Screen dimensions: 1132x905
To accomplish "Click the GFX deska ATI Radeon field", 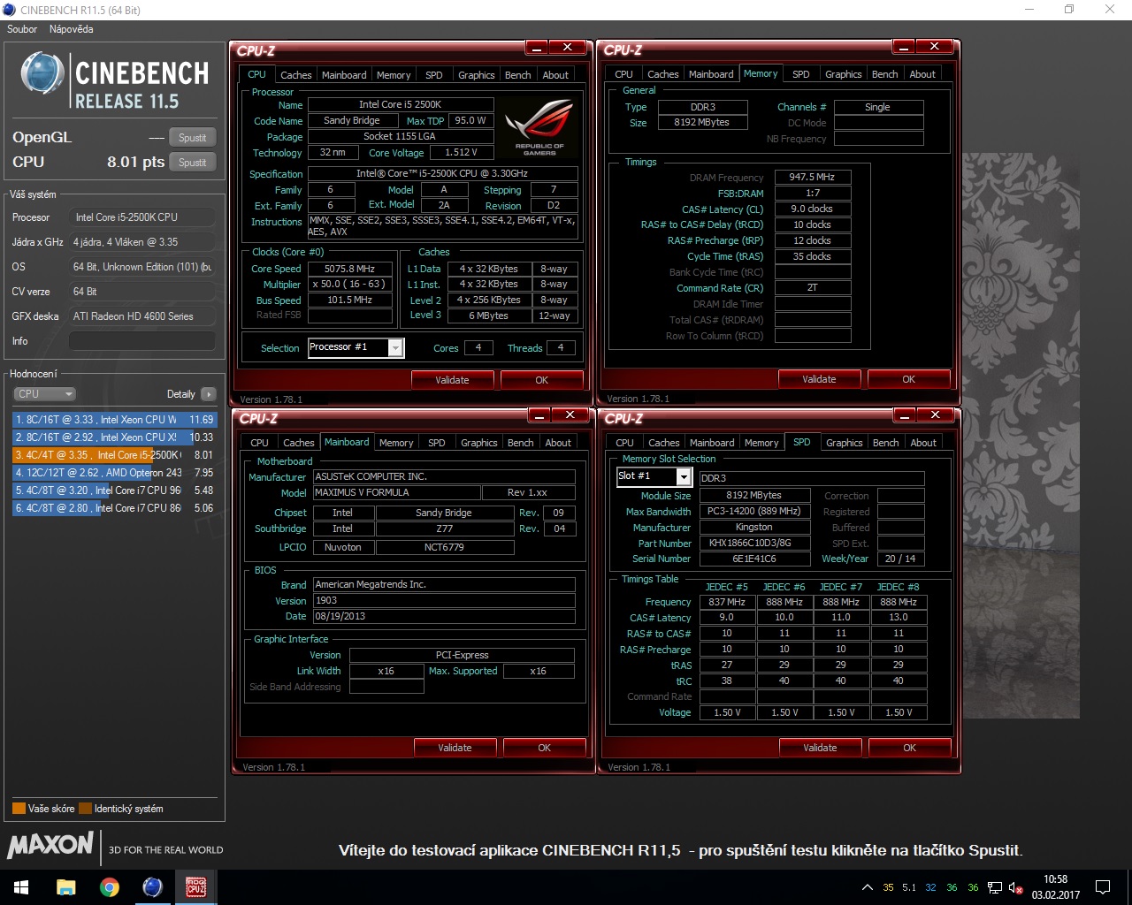I will pyautogui.click(x=141, y=316).
